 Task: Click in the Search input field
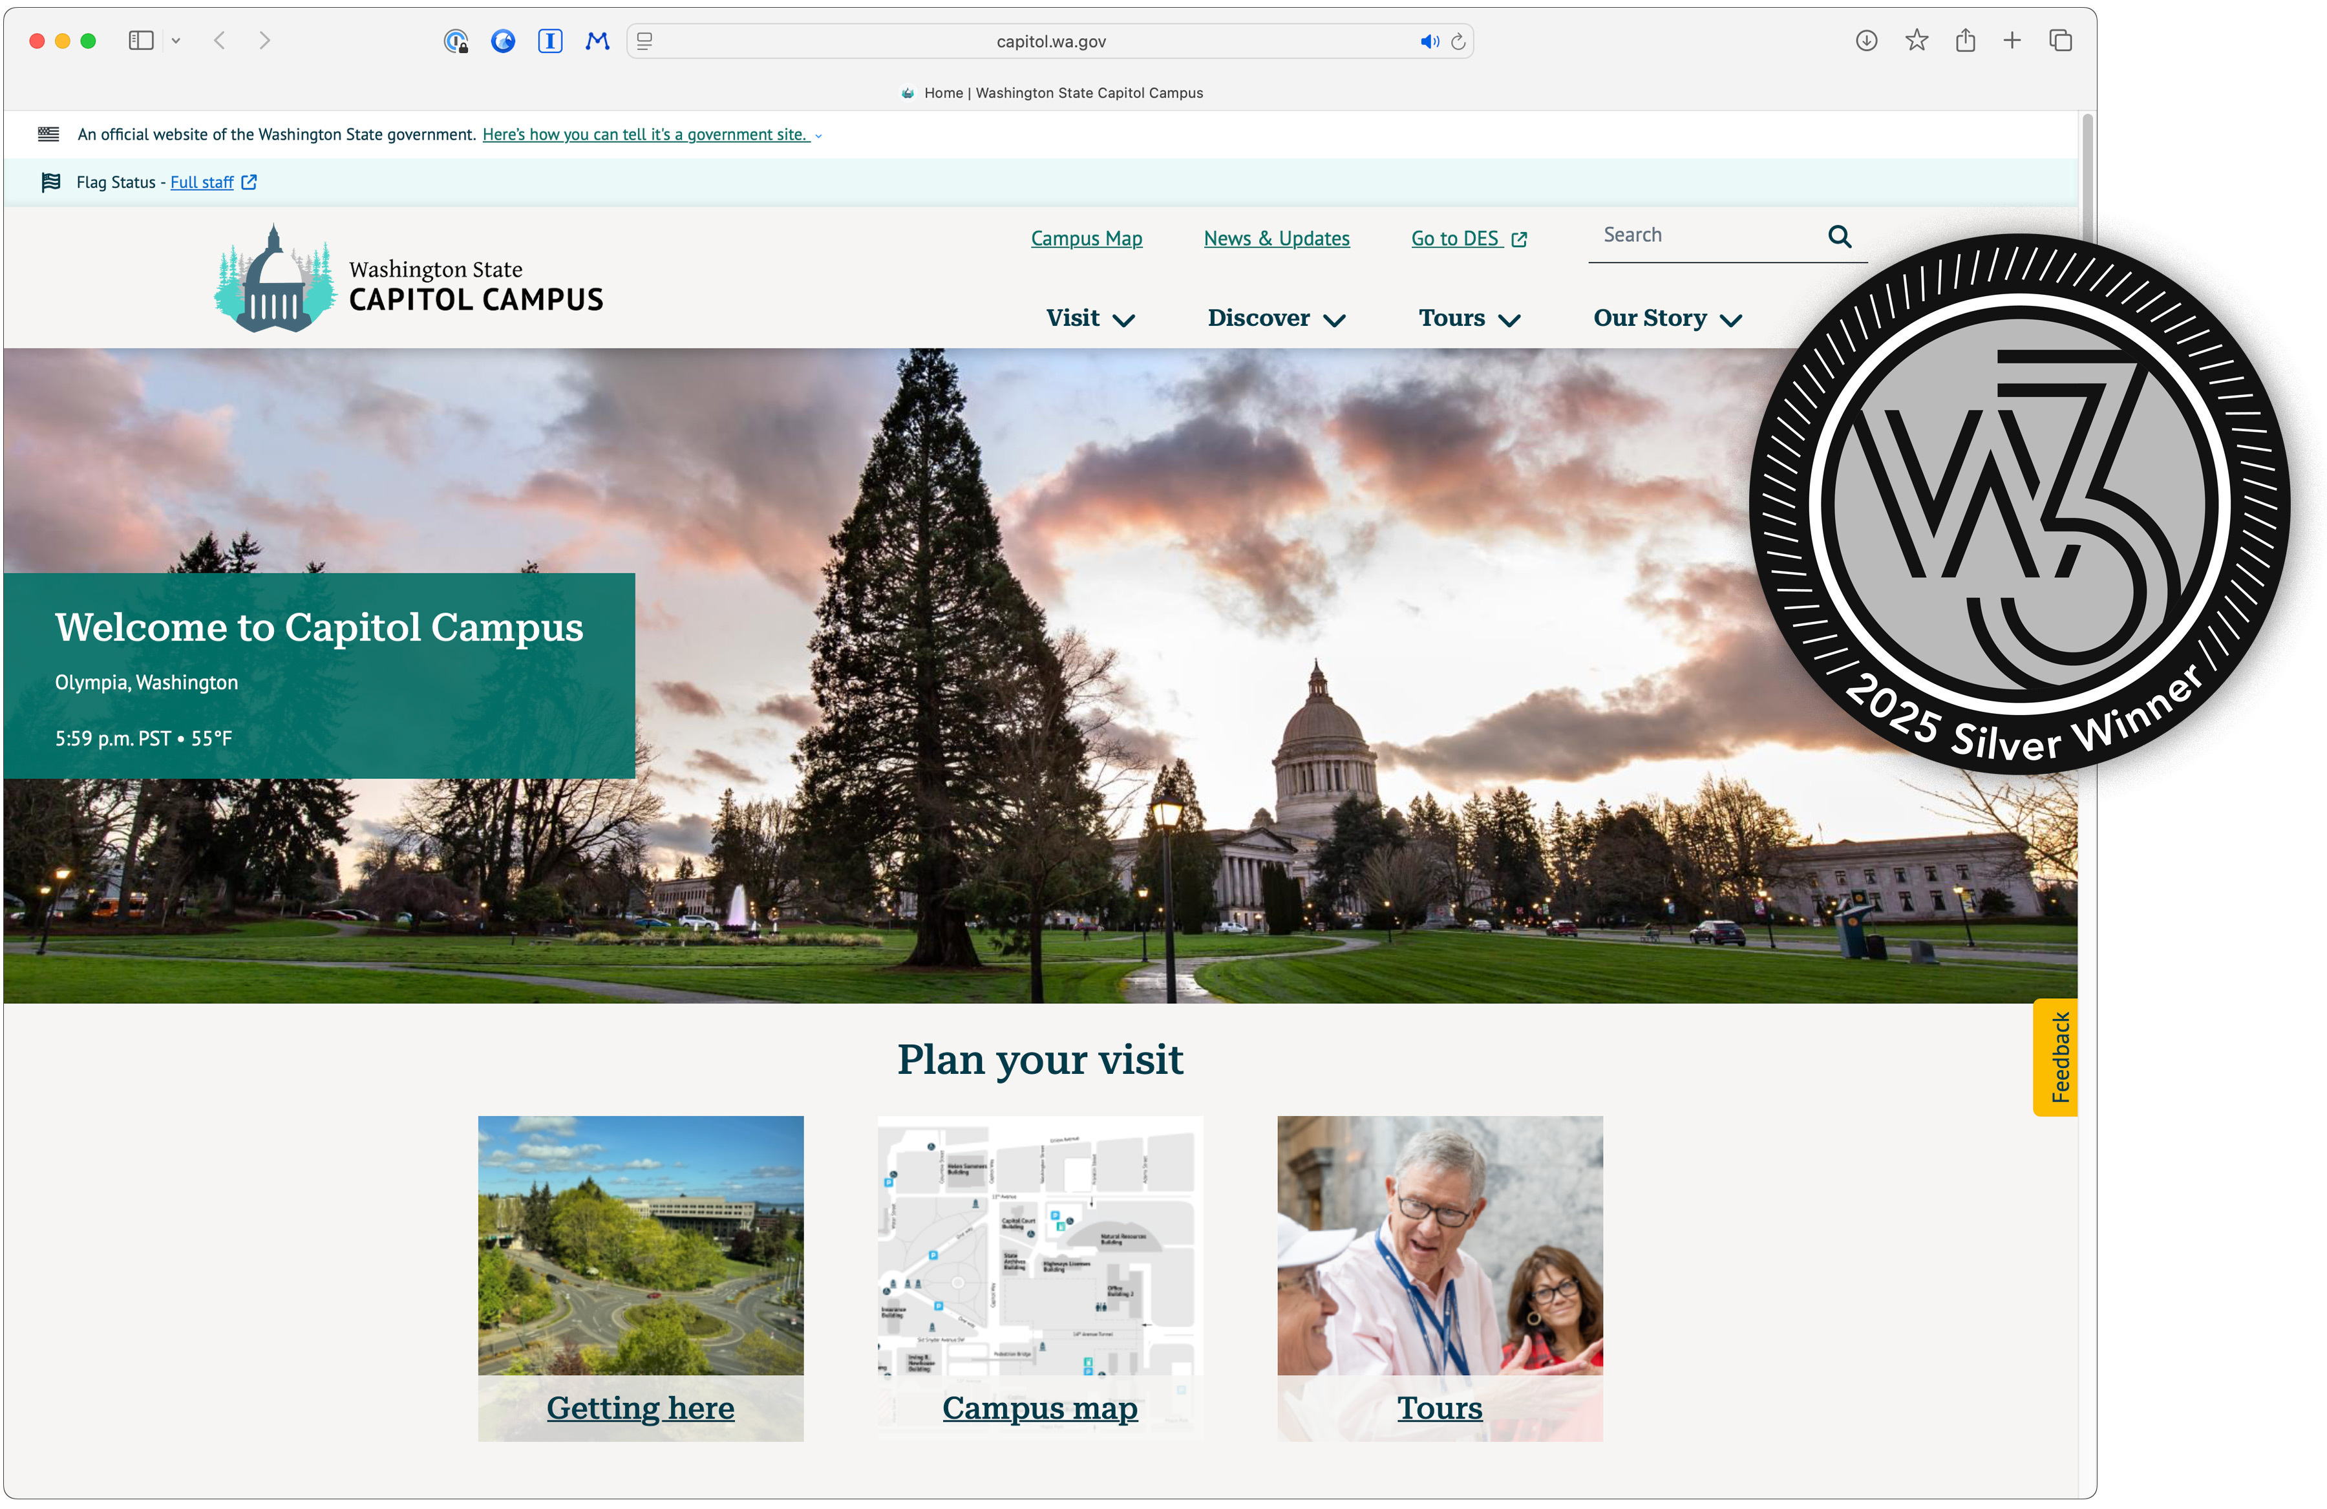(1701, 235)
